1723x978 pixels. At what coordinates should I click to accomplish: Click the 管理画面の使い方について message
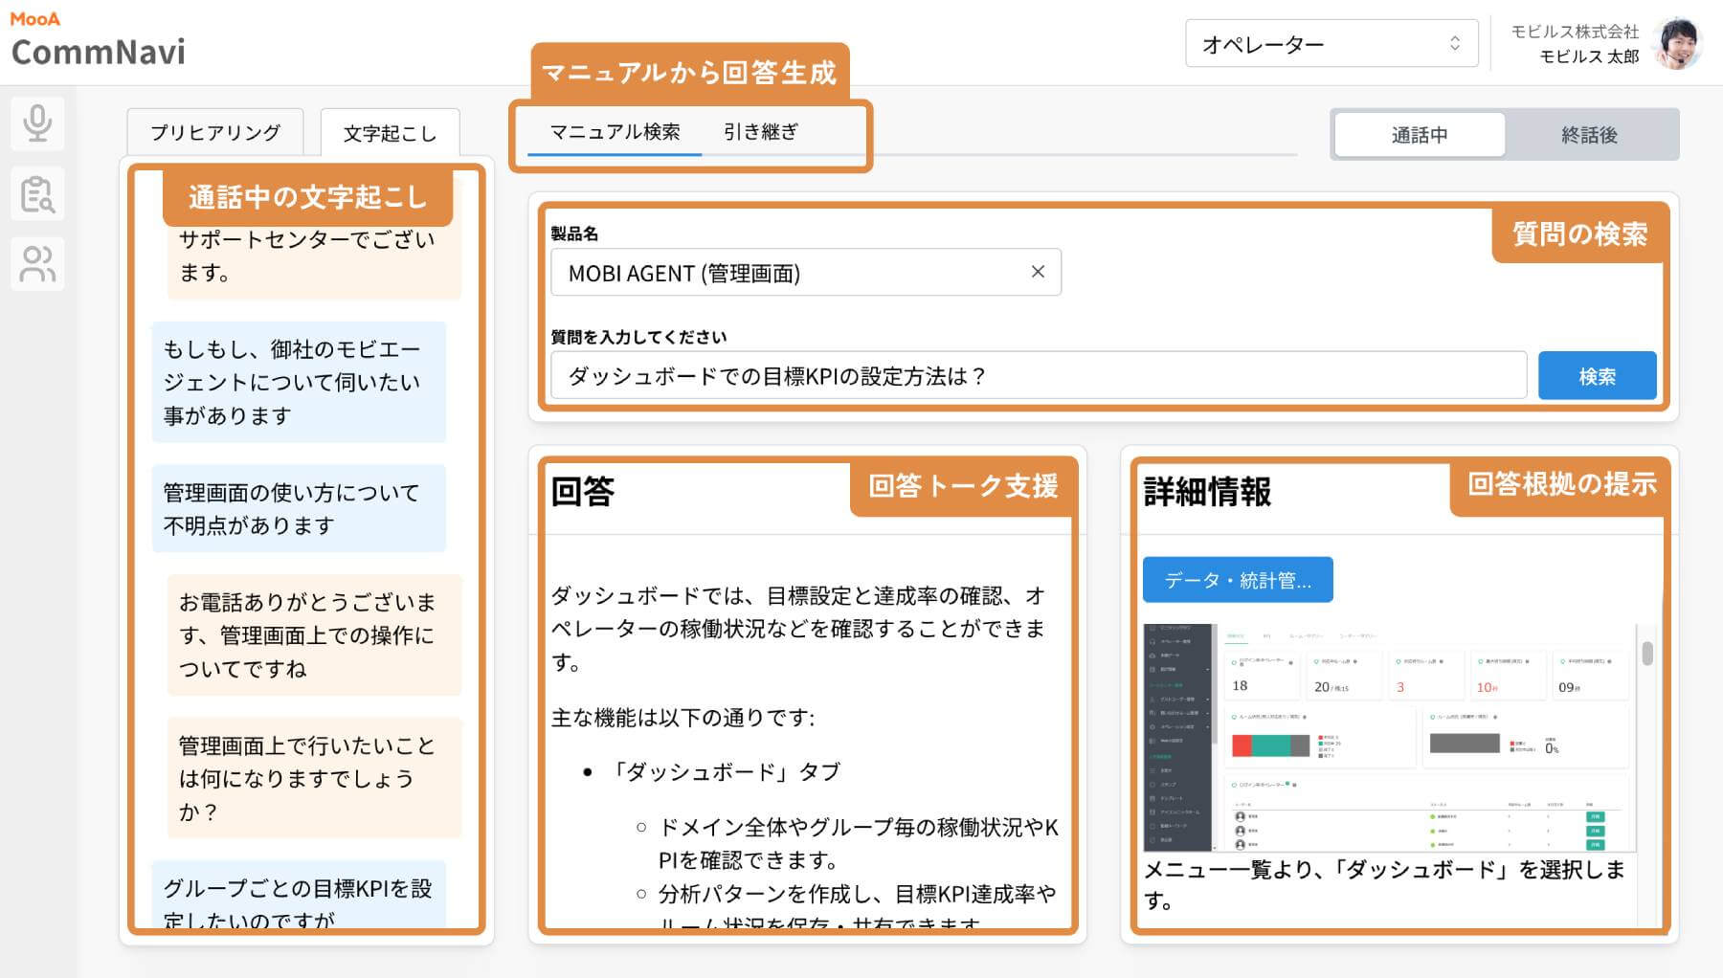(x=299, y=509)
